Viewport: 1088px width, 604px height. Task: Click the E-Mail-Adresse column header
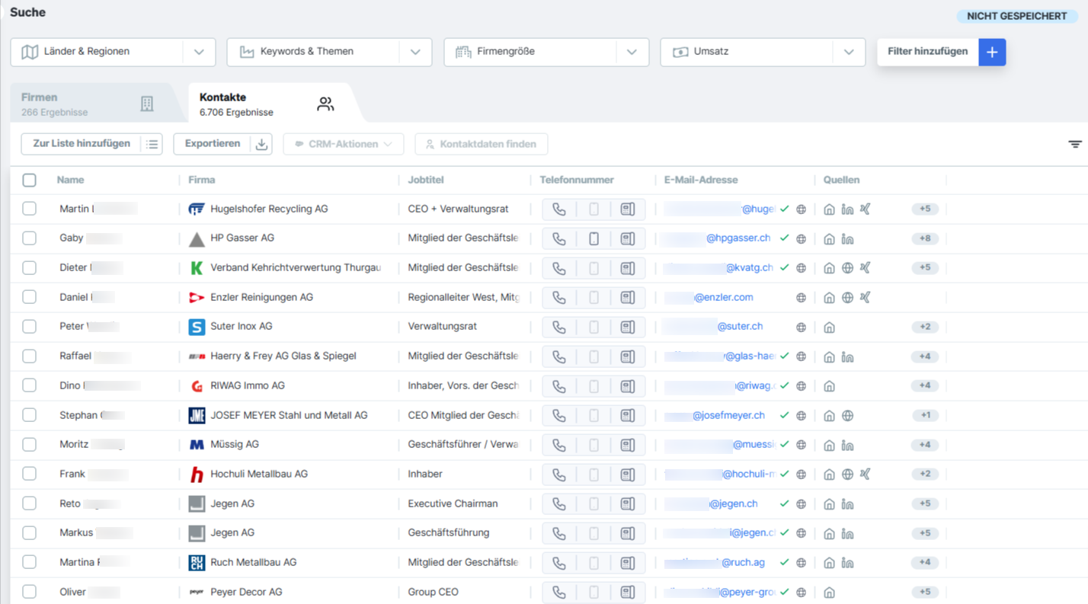pyautogui.click(x=702, y=181)
